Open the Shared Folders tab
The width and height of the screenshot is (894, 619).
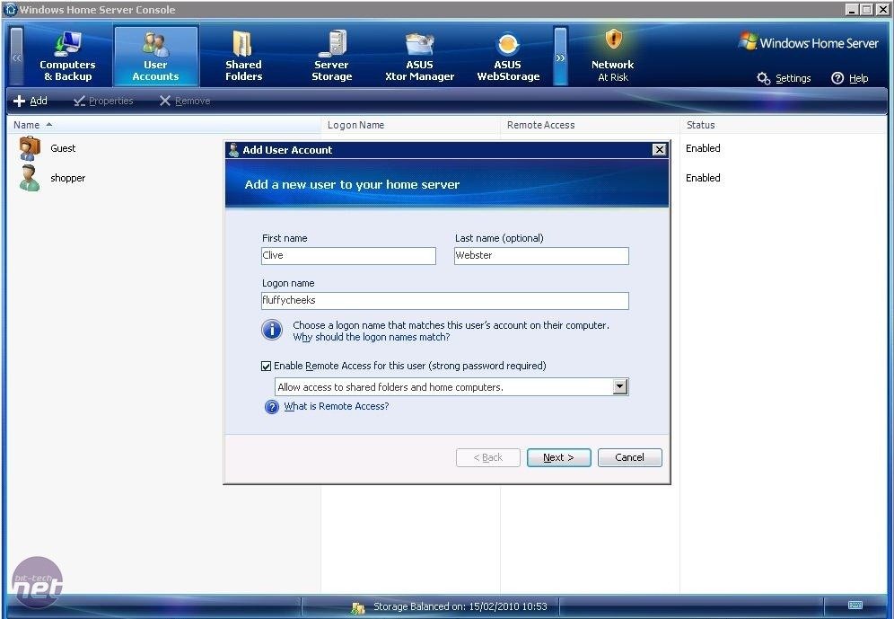[243, 56]
